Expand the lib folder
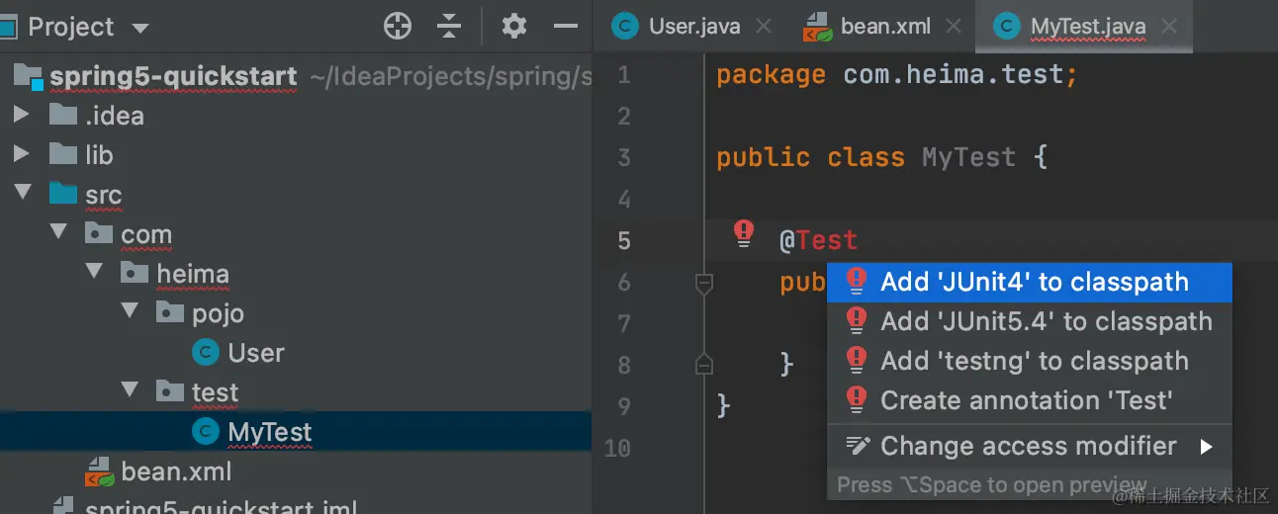 pos(22,155)
